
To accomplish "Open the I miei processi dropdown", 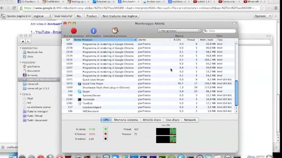I will [x=179, y=31].
